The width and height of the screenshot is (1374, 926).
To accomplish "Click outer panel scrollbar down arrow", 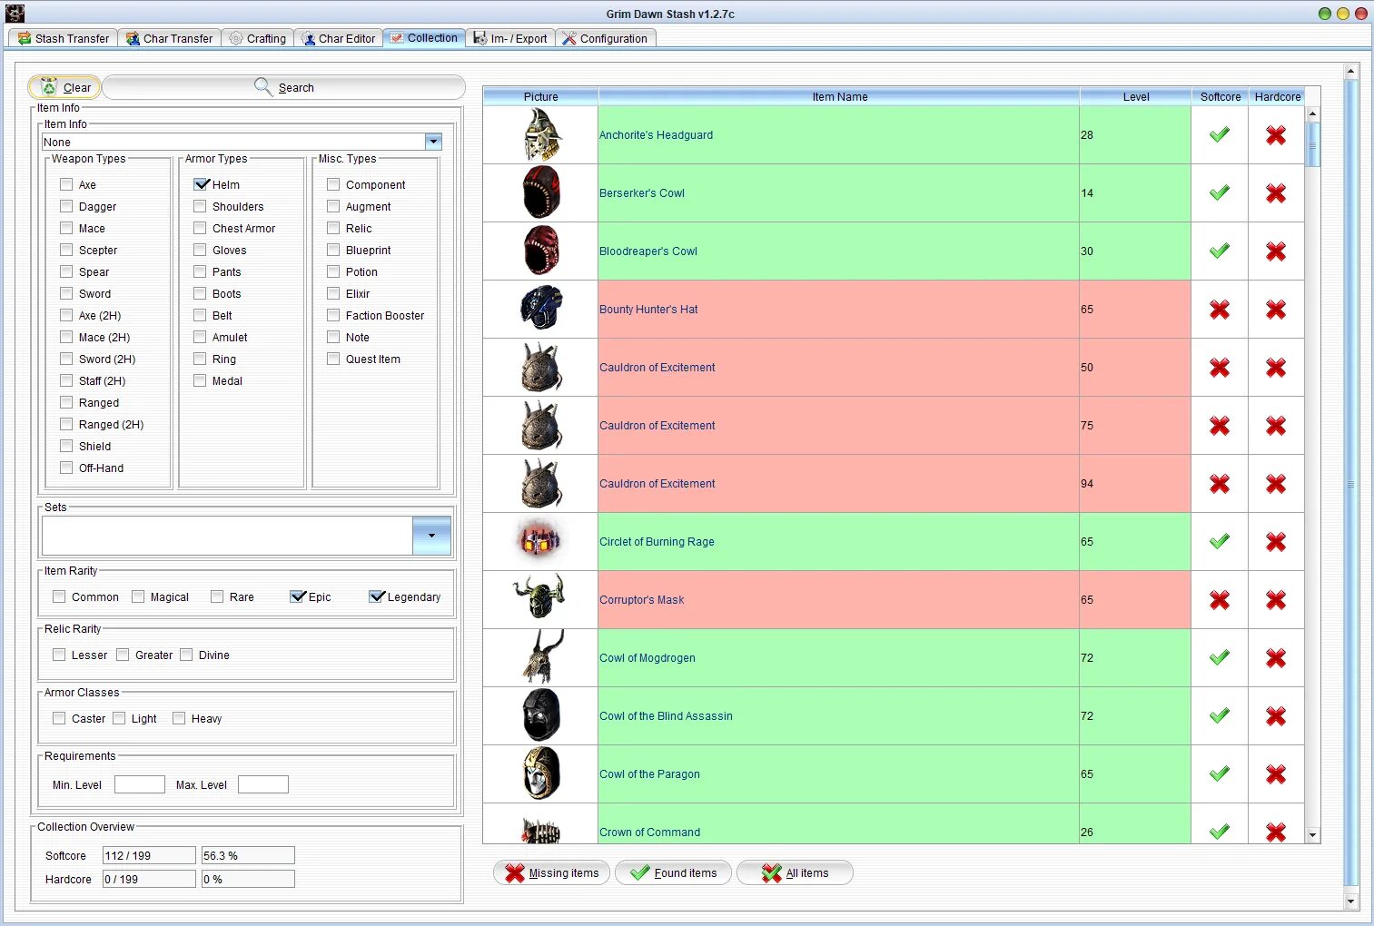I will pos(1350,901).
